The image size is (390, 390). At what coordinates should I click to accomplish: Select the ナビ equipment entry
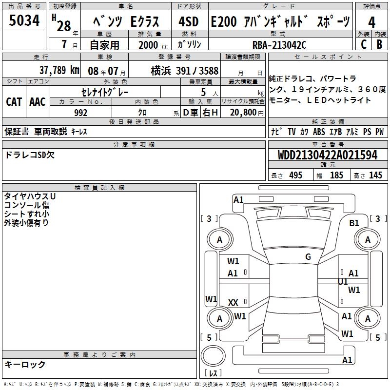(276, 132)
